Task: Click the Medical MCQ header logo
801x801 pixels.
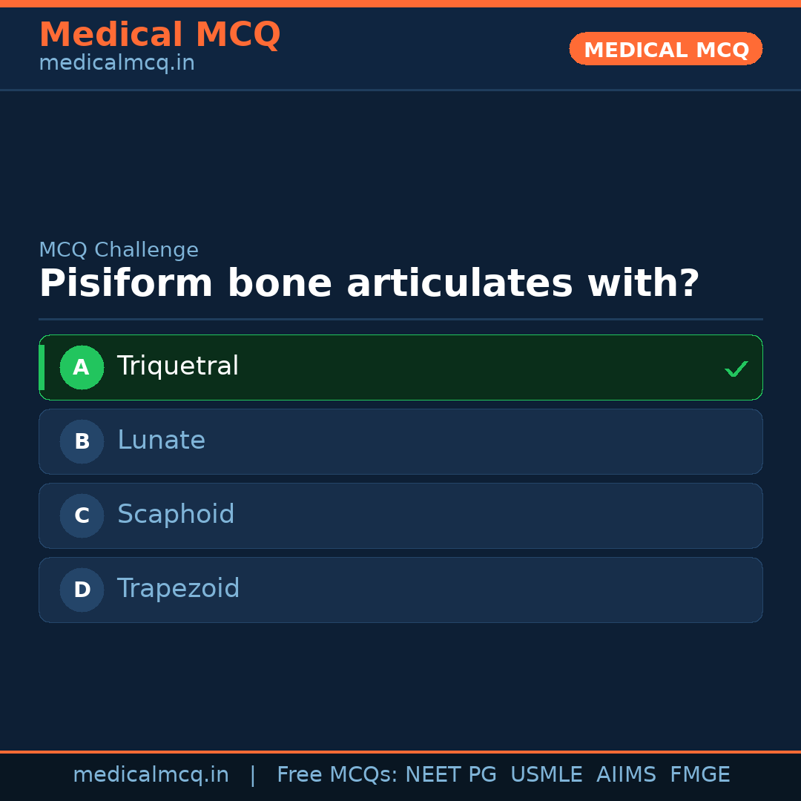Action: [160, 35]
